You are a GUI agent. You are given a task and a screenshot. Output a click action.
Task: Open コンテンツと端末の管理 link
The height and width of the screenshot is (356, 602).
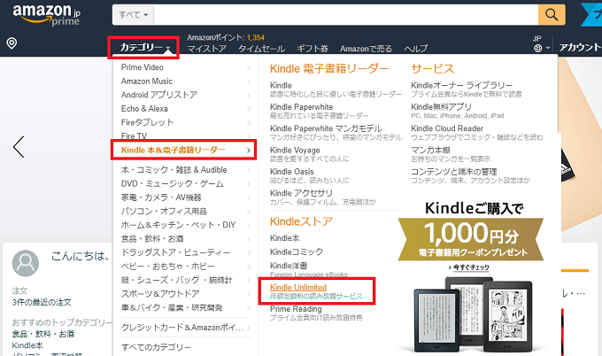(454, 172)
